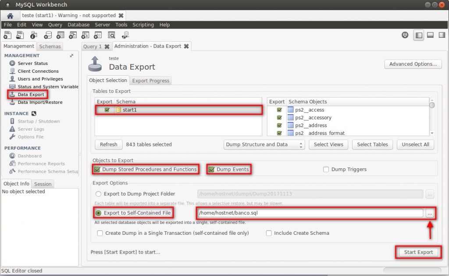
Task: Create a new schema in the connected server
Action: [48, 35]
